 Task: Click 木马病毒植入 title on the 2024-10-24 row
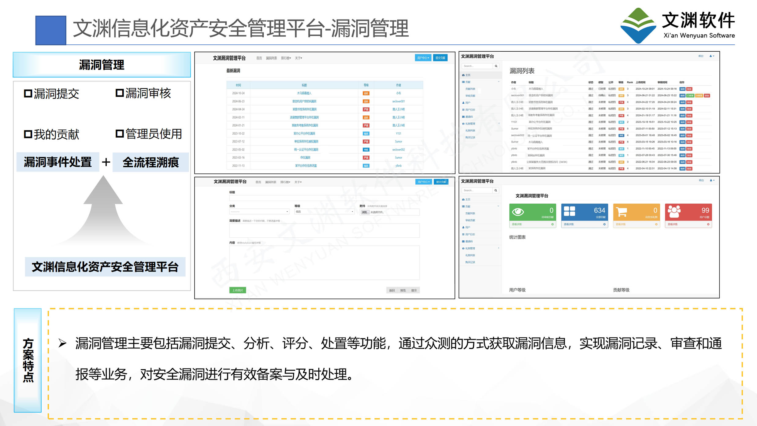click(304, 93)
